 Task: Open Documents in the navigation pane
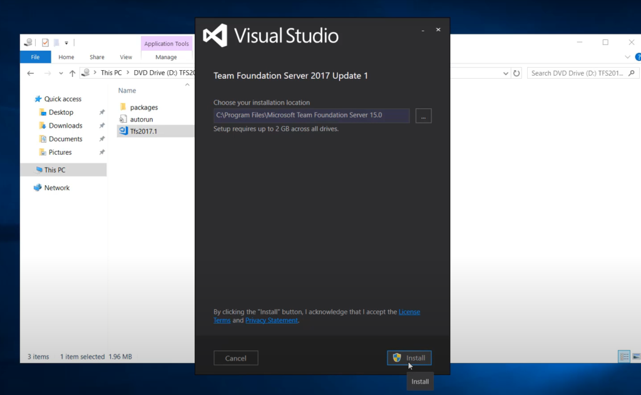pos(65,139)
